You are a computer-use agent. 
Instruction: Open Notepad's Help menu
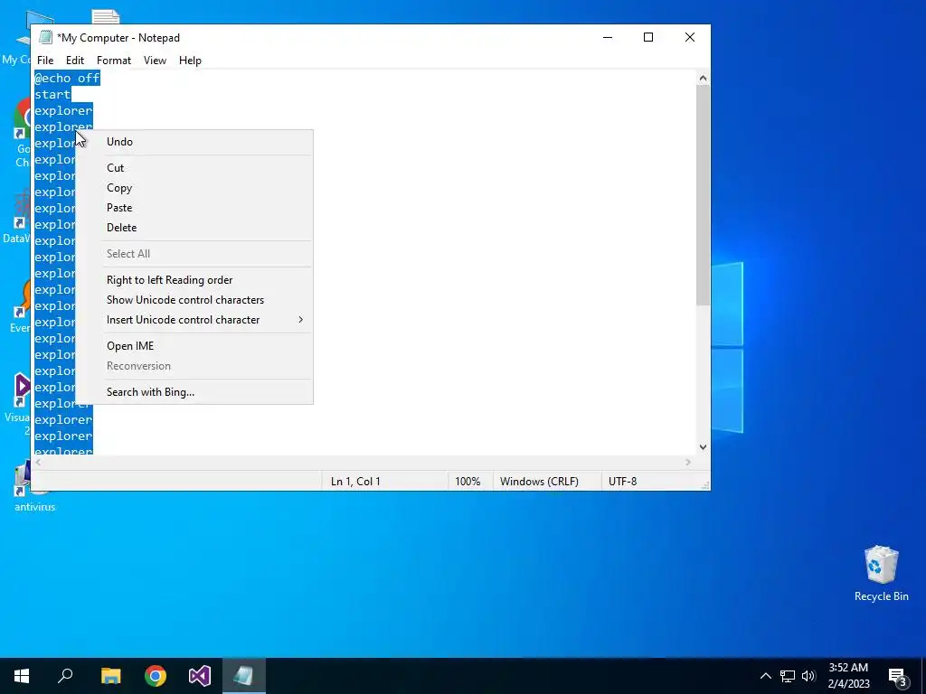190,61
